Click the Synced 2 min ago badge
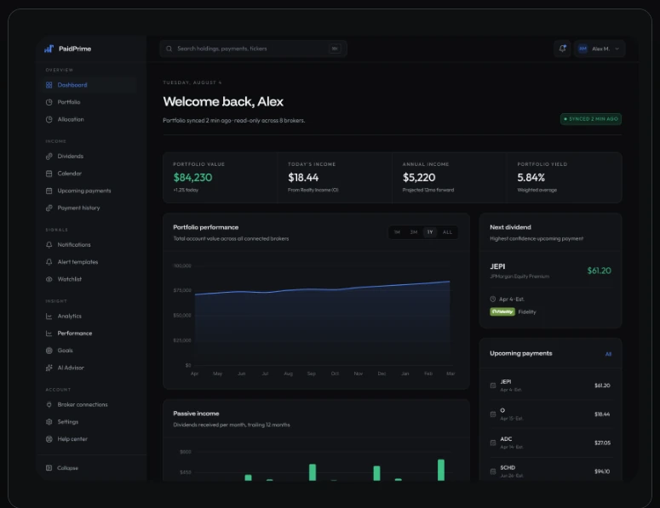 pyautogui.click(x=591, y=119)
